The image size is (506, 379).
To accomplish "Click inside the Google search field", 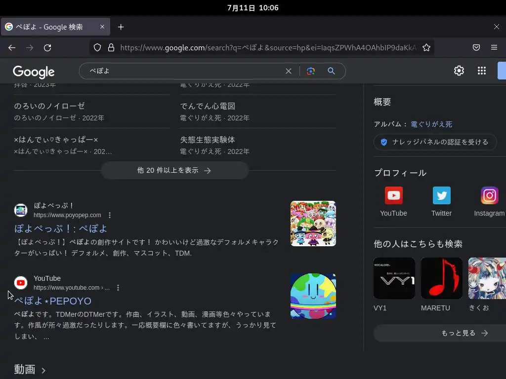I will (x=186, y=71).
